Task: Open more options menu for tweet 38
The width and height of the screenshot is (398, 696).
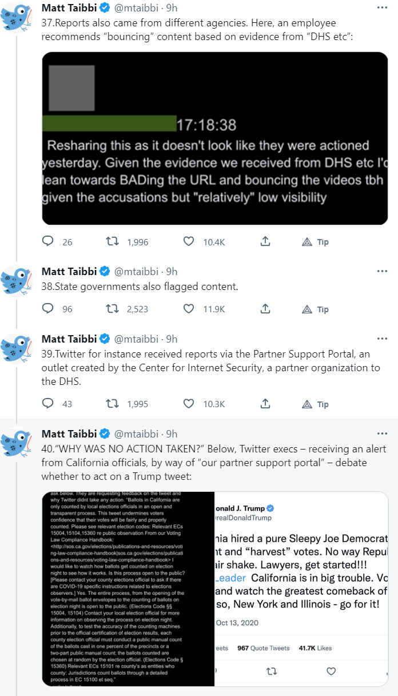Action: [382, 271]
